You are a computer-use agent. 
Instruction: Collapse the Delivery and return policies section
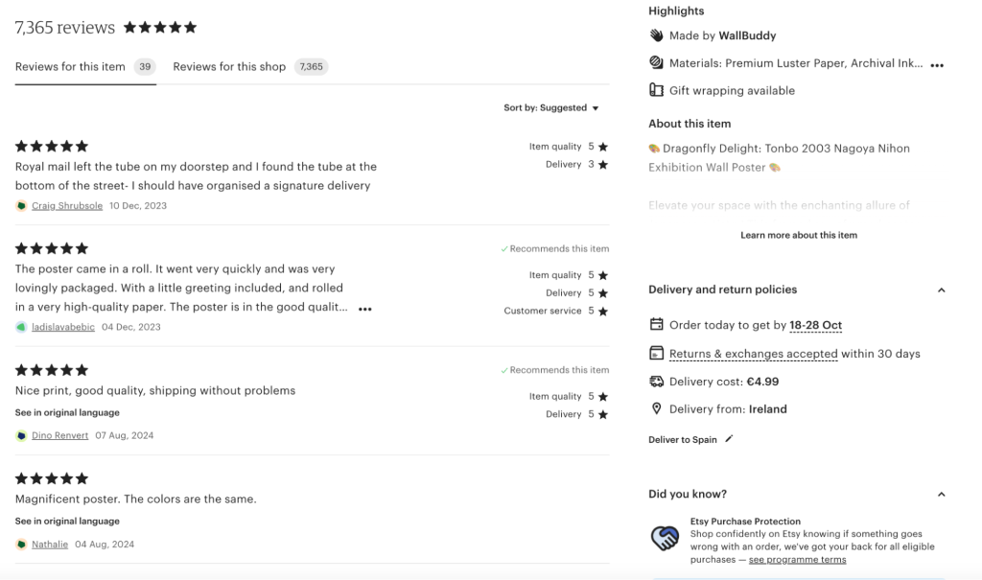941,290
